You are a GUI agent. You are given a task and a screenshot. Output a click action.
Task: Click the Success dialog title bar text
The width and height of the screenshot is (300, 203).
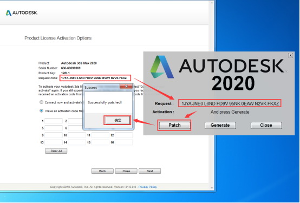(90, 88)
